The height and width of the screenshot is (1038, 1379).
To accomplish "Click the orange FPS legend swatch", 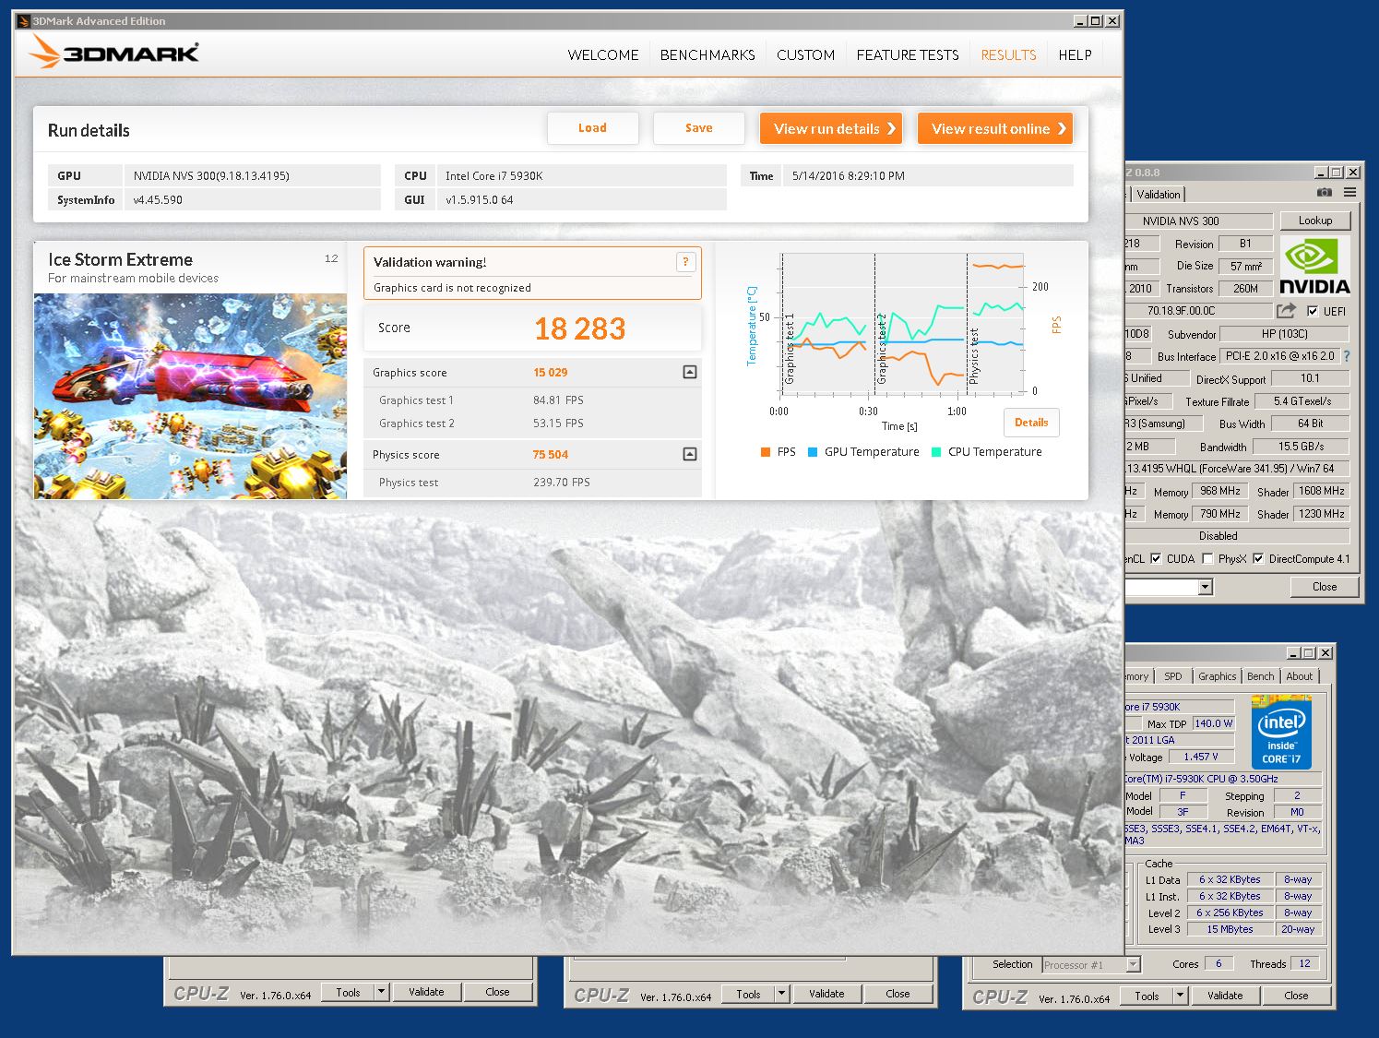I will pyautogui.click(x=765, y=452).
